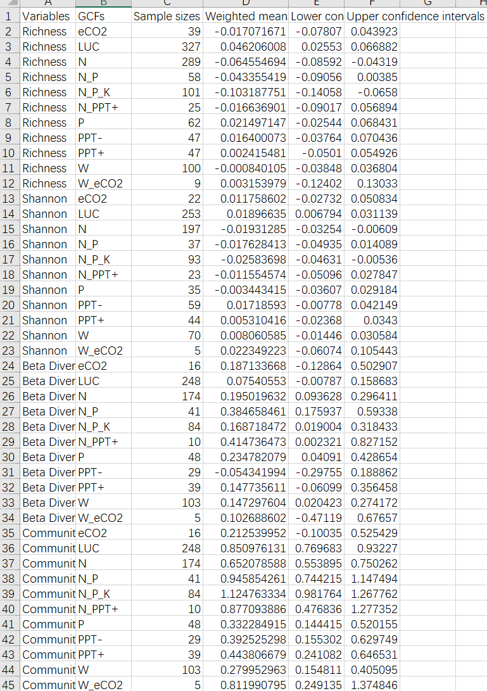Select cell with value -0.00609

[x=372, y=229]
